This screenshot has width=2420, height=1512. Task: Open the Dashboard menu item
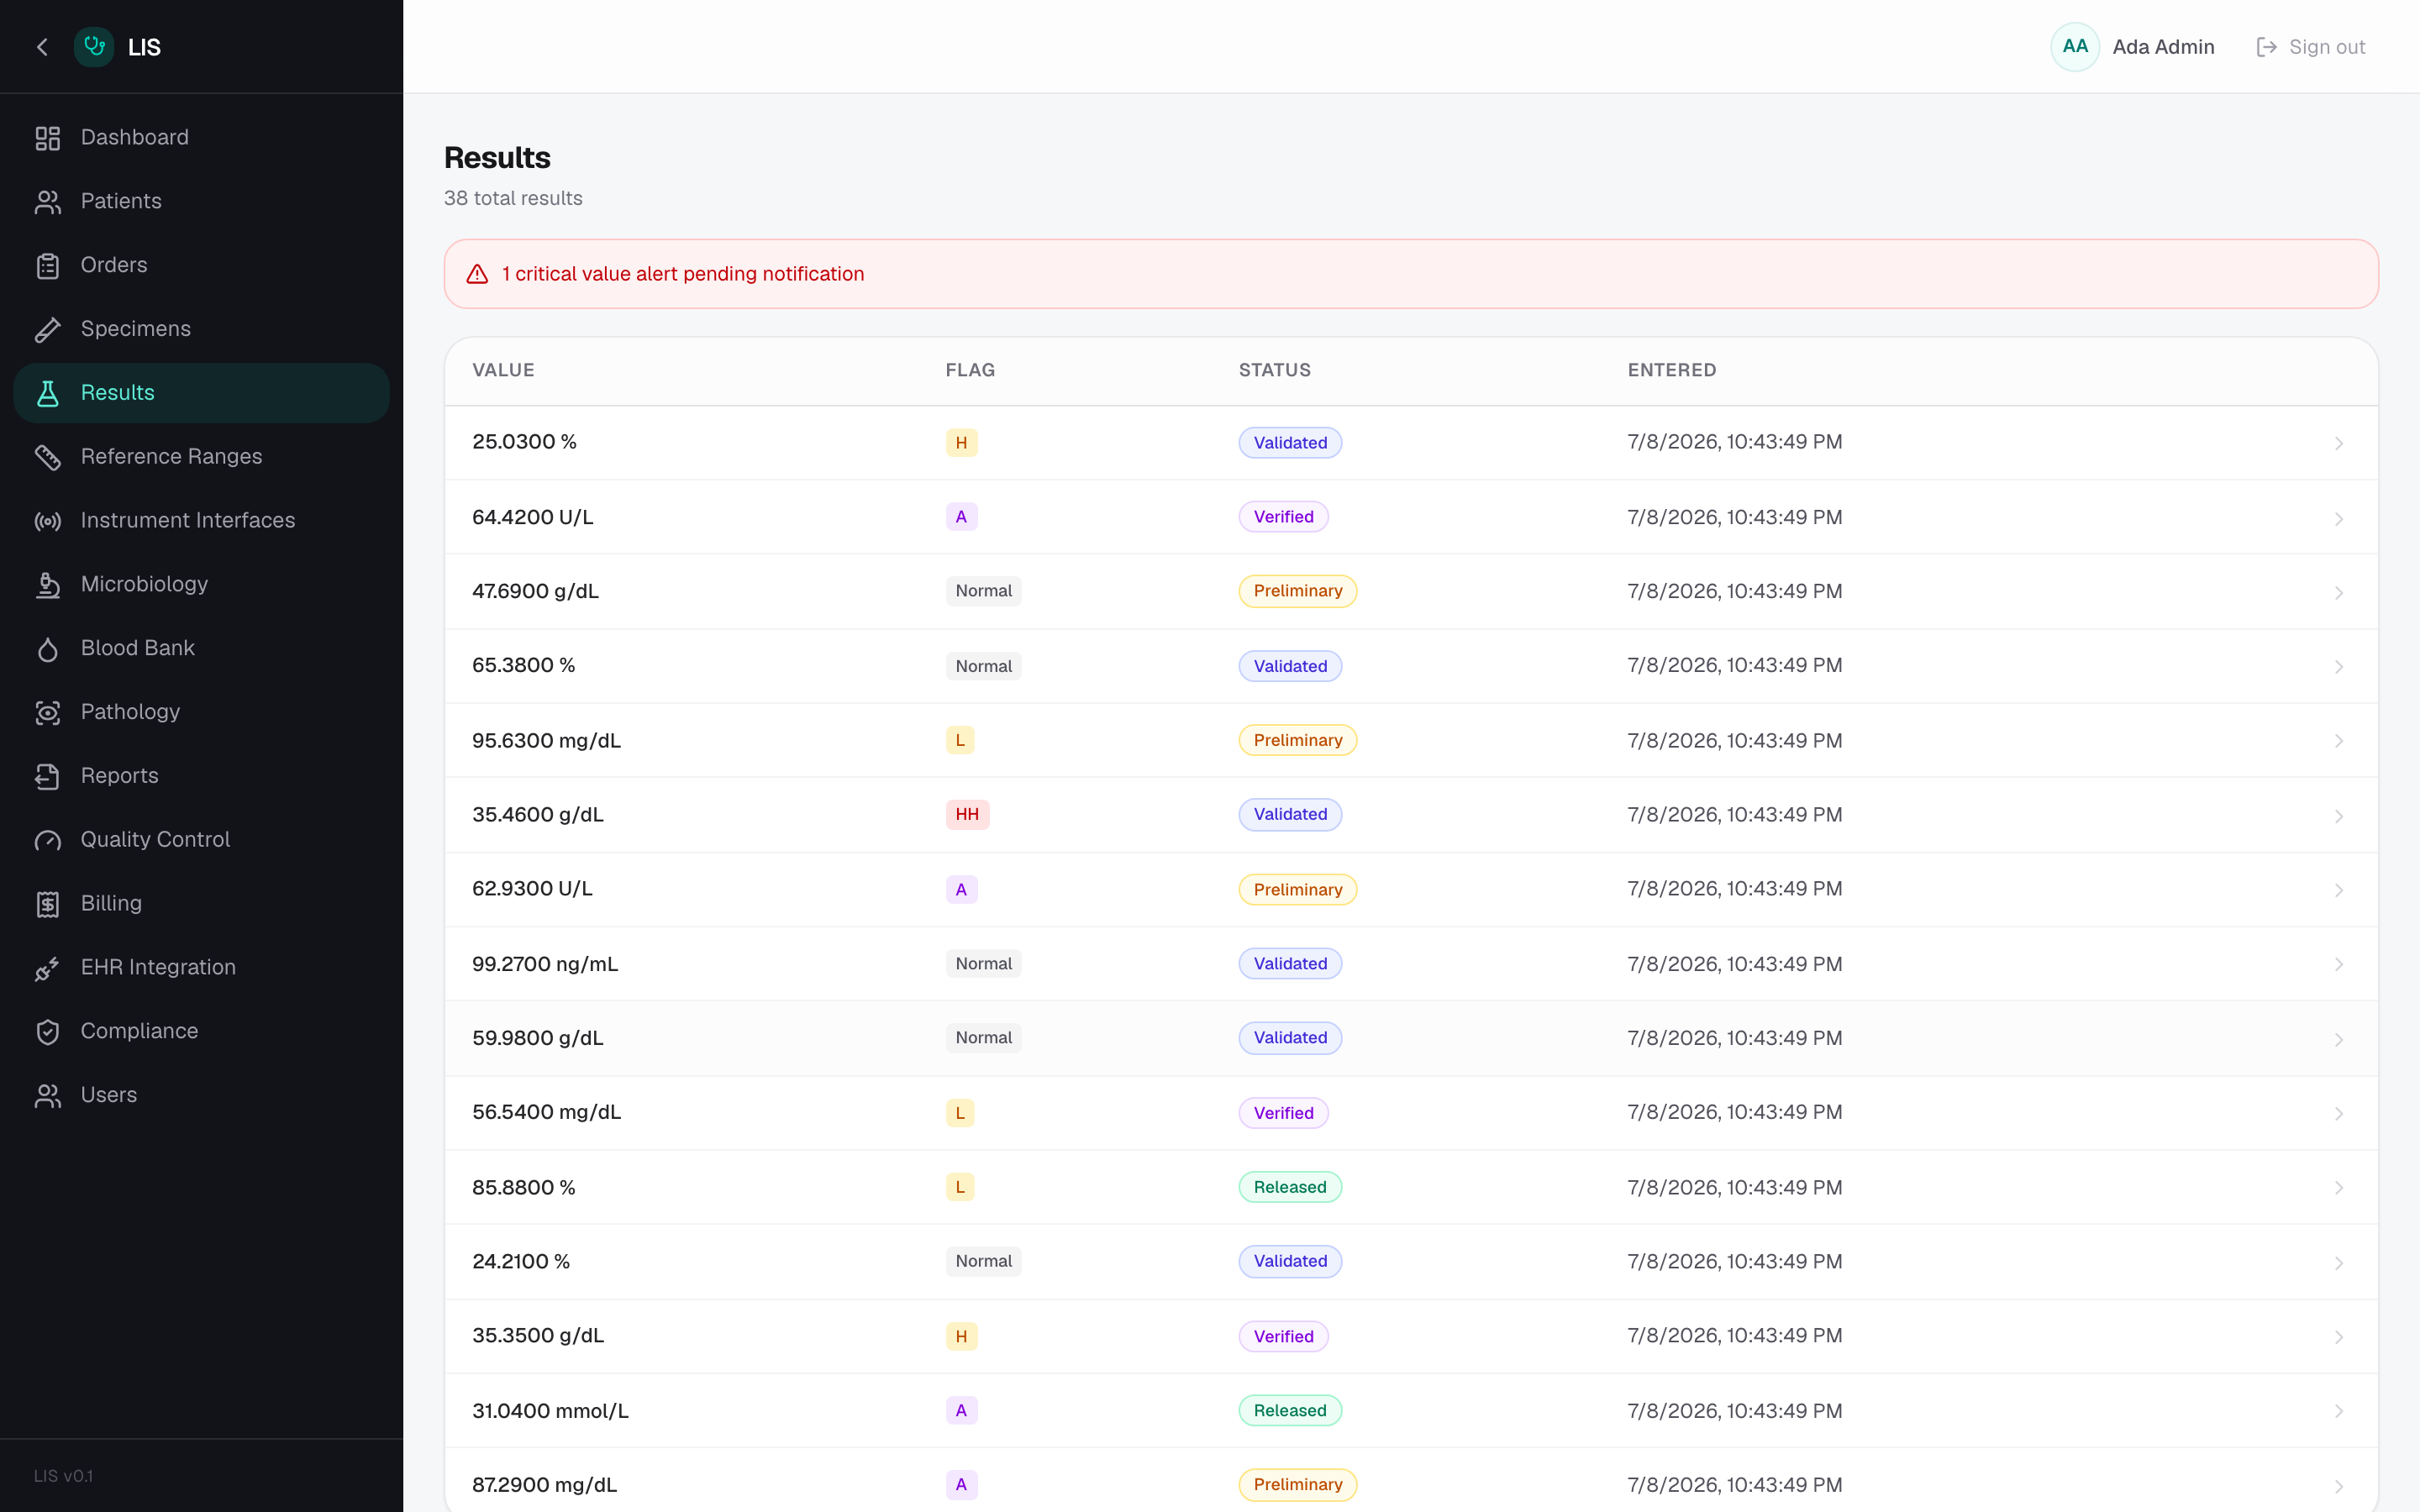click(x=201, y=138)
